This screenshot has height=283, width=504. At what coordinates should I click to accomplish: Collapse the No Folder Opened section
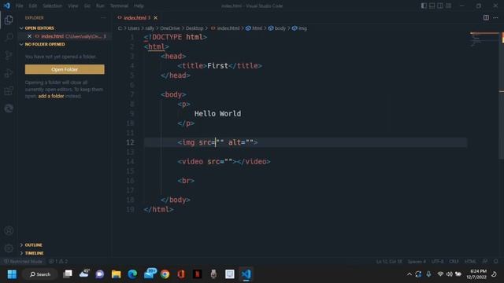click(42, 44)
